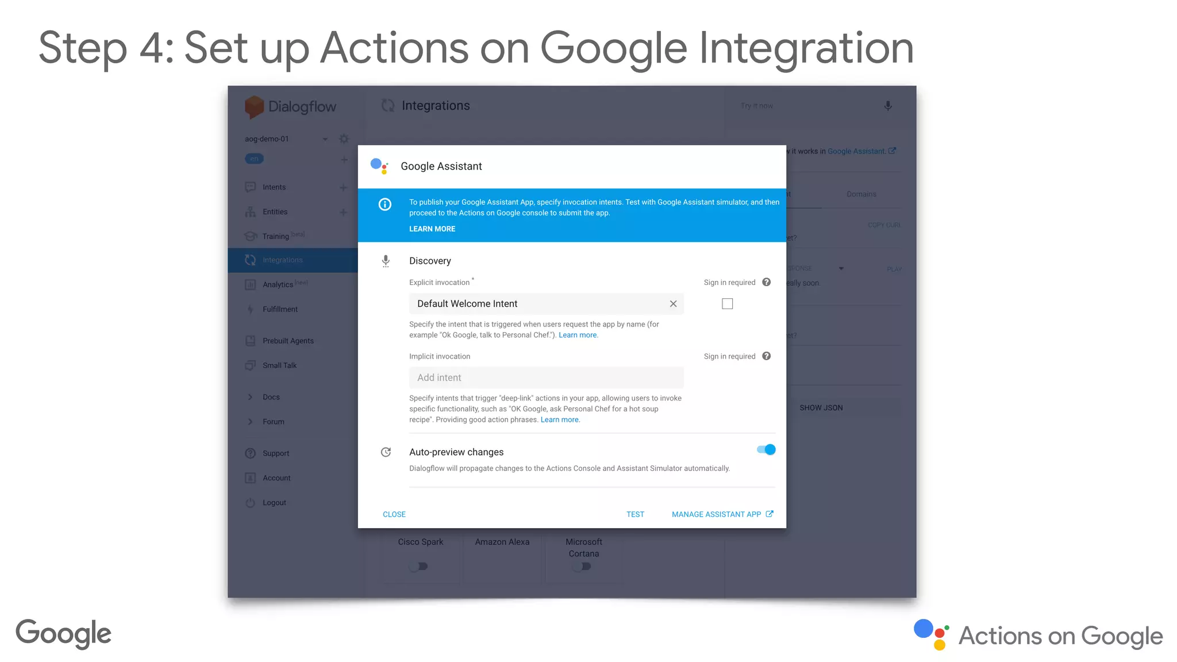Click the Auto-preview changes refresh icon
Viewport: 1177px width, 662px height.
click(386, 452)
